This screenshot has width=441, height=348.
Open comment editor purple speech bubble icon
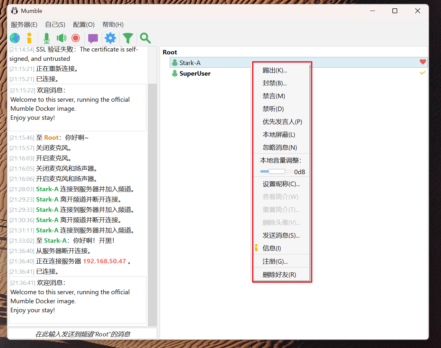coord(93,38)
